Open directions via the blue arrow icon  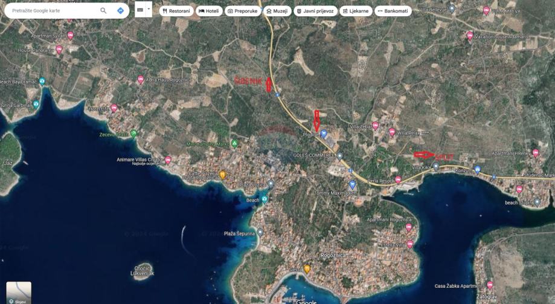[120, 11]
